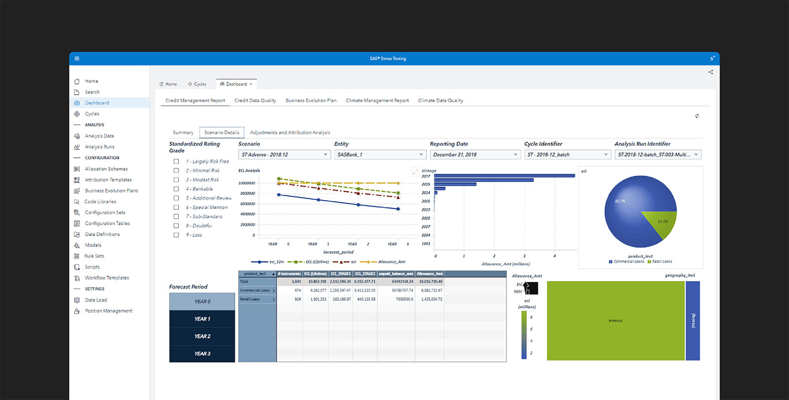Check the '6 - Special Mention' box
The height and width of the screenshot is (400, 789).
coord(176,207)
